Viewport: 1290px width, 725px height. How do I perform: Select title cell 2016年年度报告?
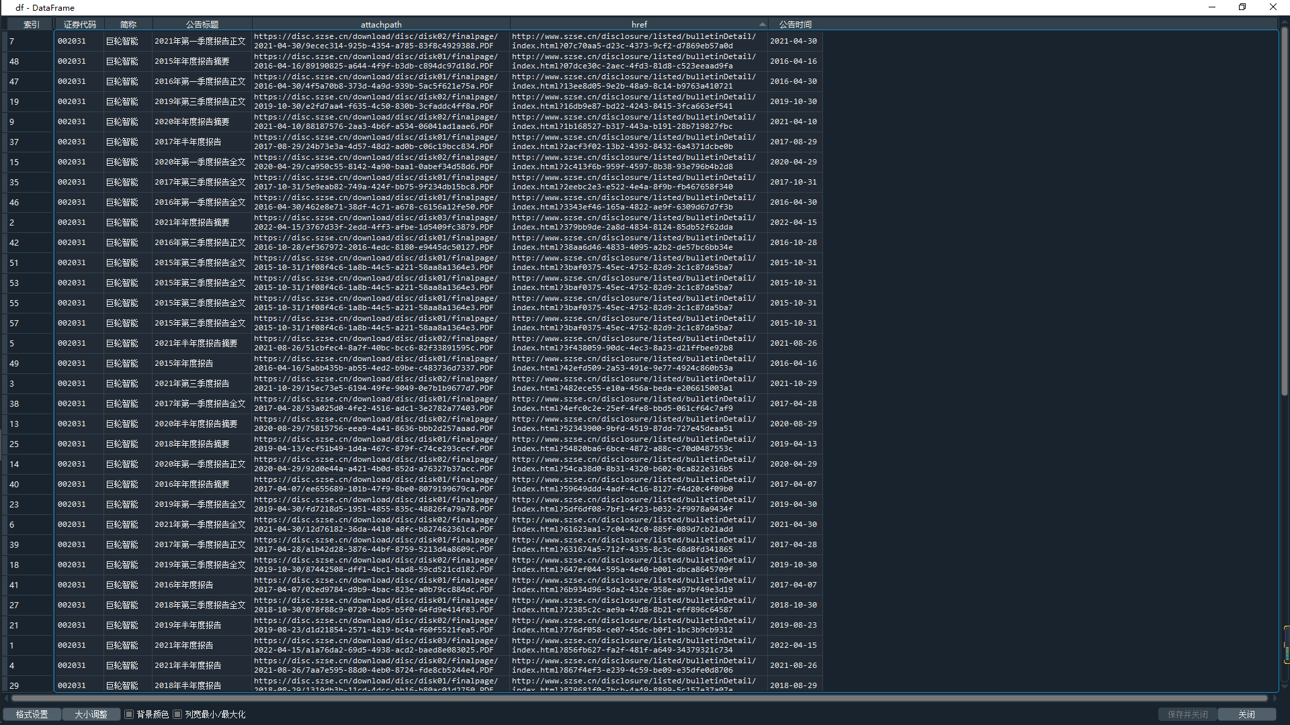(202, 585)
